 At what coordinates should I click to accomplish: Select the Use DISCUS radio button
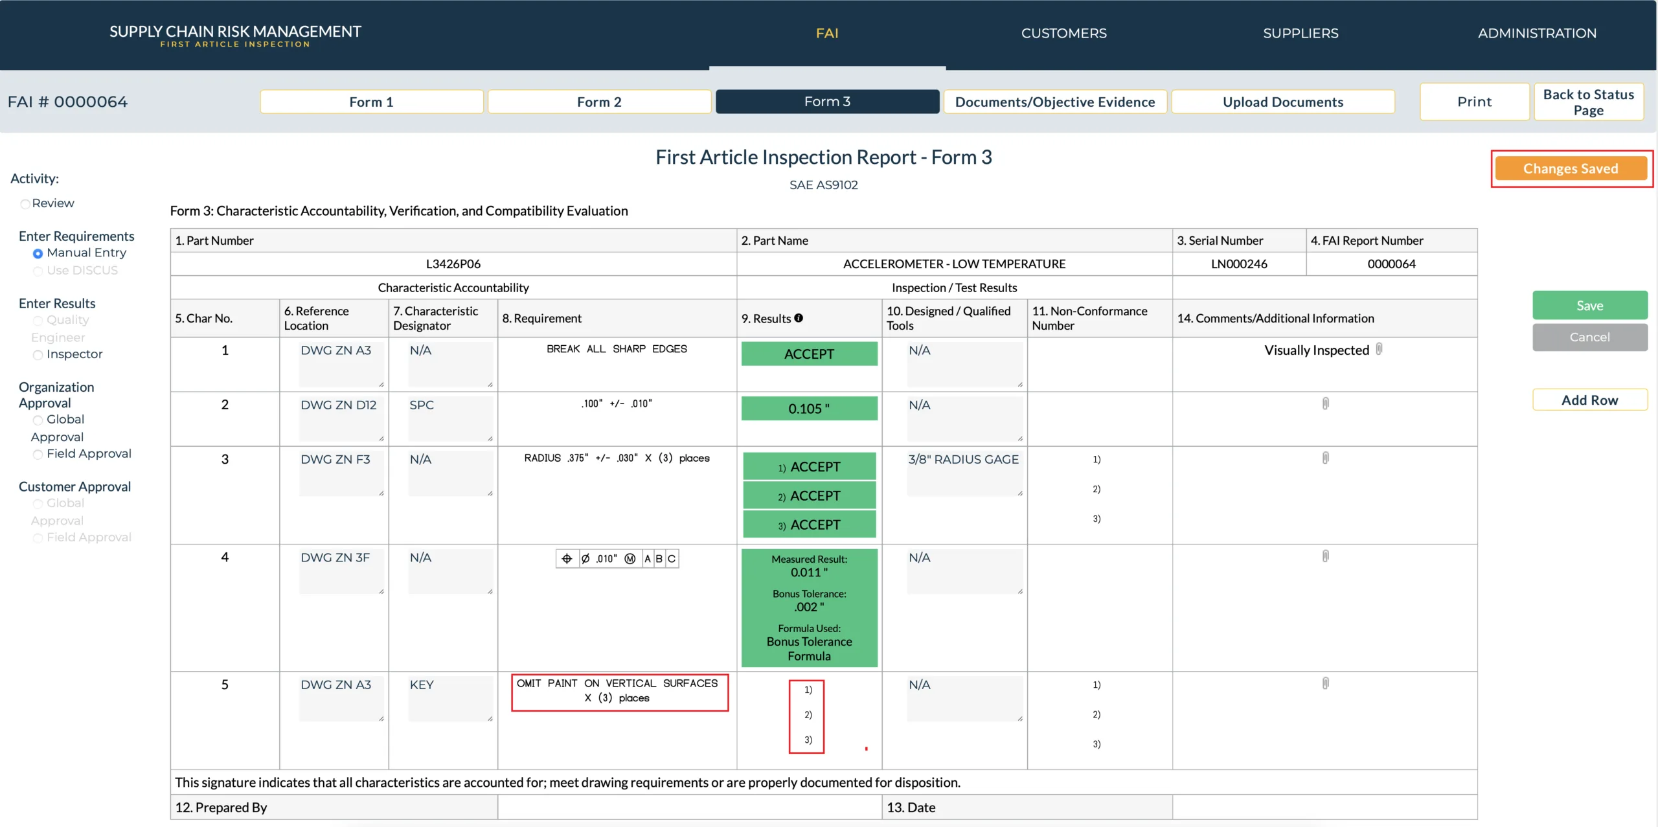[38, 271]
